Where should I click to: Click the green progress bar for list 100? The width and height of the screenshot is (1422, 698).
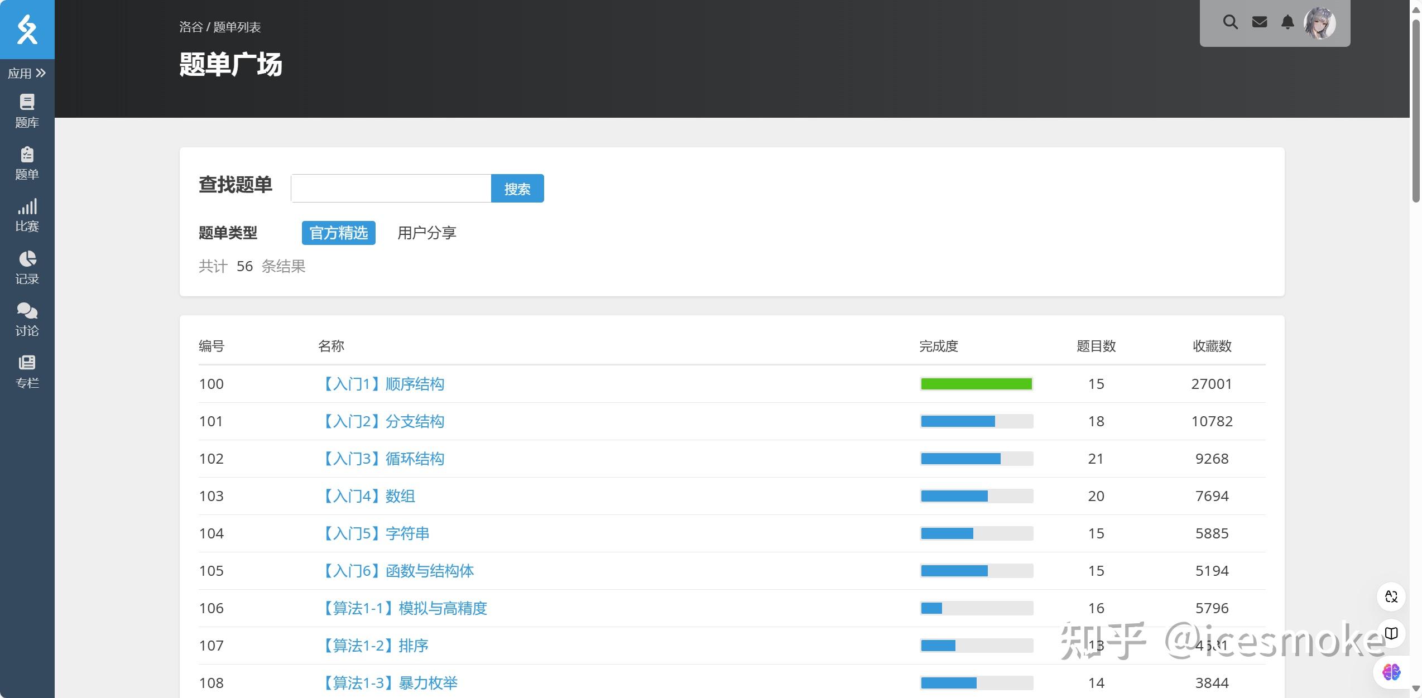(x=976, y=384)
